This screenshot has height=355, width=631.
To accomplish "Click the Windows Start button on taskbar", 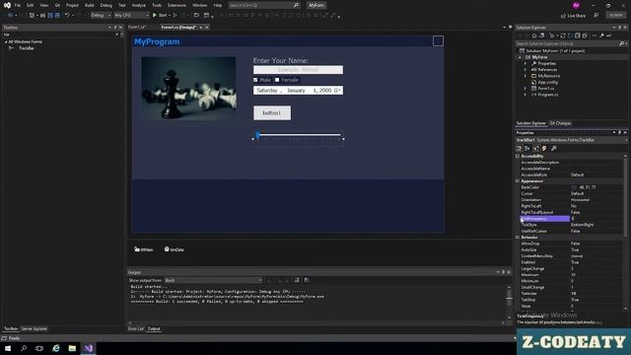I will click(8, 348).
